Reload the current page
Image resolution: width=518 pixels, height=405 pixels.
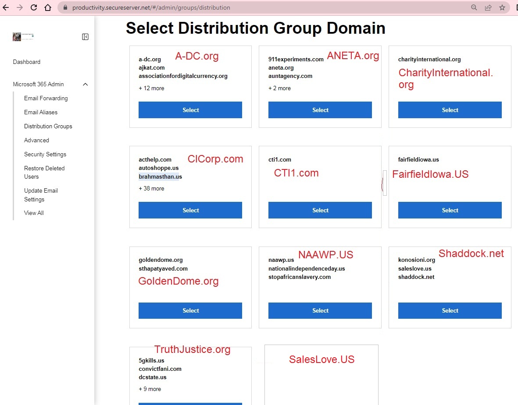pyautogui.click(x=34, y=7)
